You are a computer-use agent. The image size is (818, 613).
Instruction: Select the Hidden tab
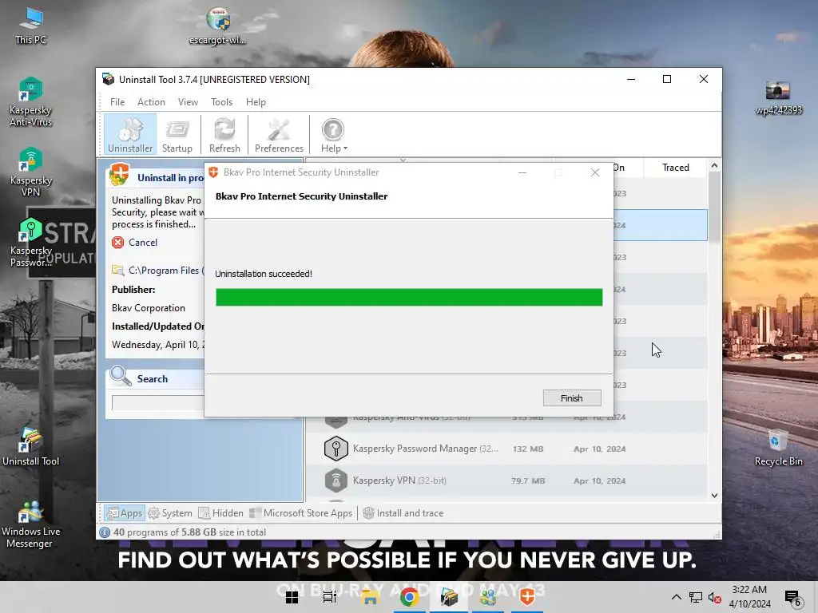tap(221, 513)
